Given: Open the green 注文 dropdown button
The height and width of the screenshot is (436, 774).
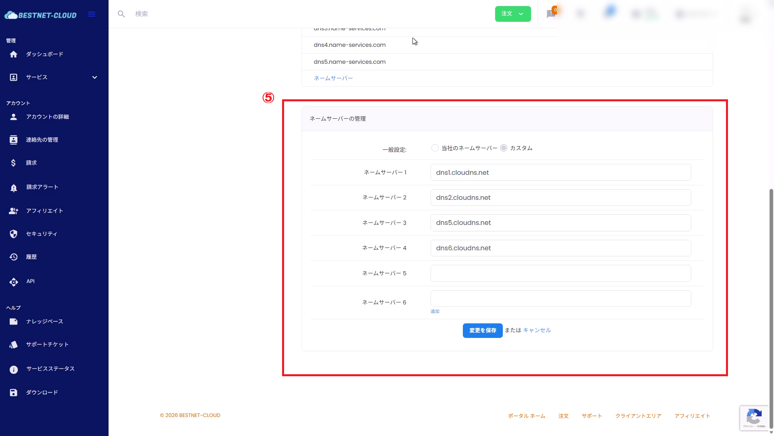Looking at the screenshot, I should pyautogui.click(x=513, y=14).
